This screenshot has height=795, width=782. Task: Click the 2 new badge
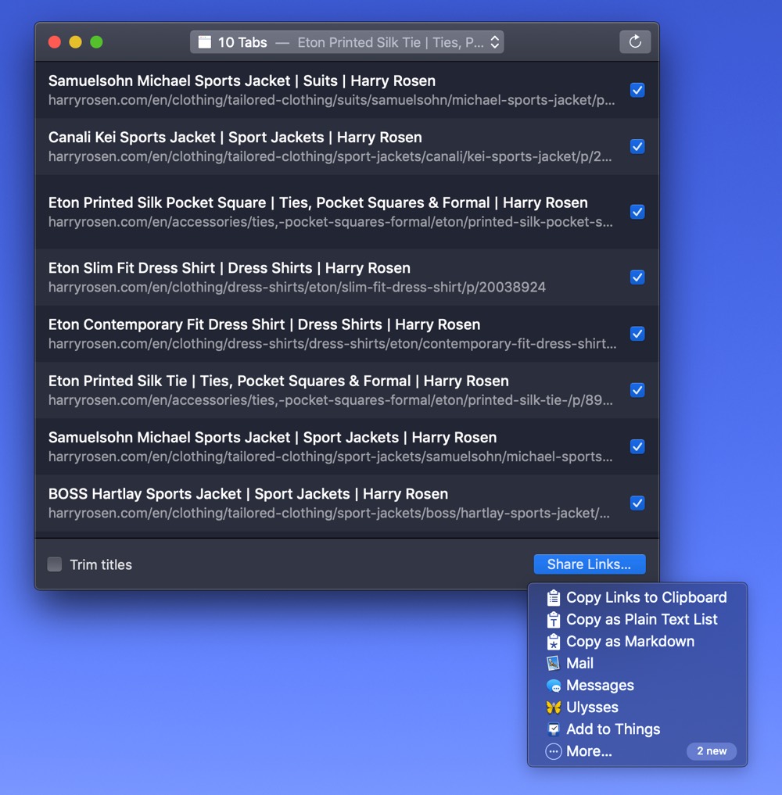(x=712, y=751)
